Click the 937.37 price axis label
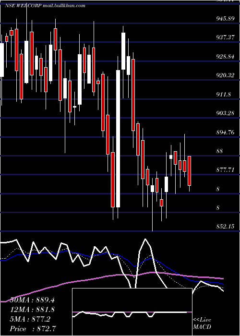240x336 pixels. [225, 37]
